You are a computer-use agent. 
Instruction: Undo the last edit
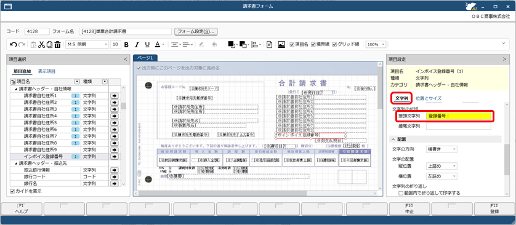pyautogui.click(x=13, y=44)
